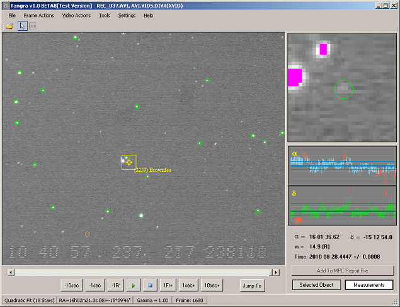This screenshot has height=307, width=400.
Task: Click the (3259) Brownlee label
Action: [152, 170]
